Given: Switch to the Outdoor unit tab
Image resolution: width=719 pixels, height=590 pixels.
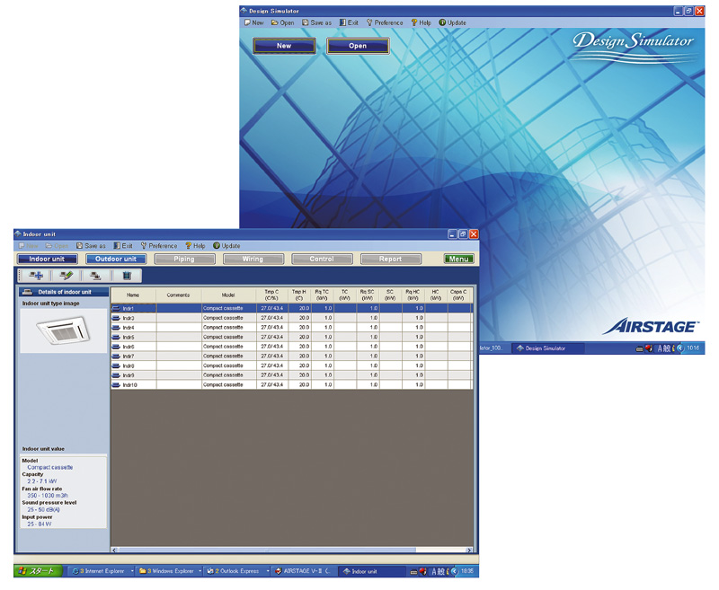Looking at the screenshot, I should click(116, 259).
